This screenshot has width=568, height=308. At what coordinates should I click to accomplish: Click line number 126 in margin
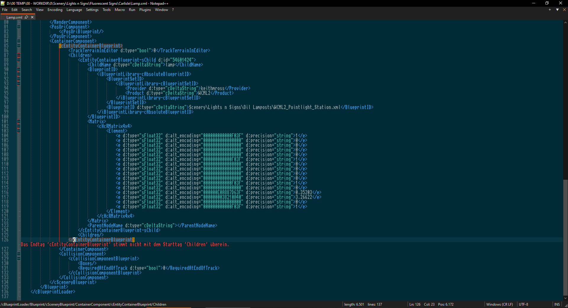pyautogui.click(x=5, y=240)
